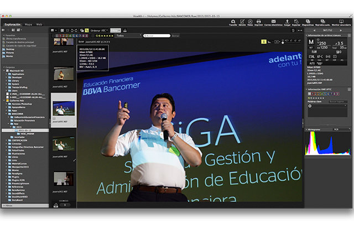Select the BANCOMER folder in tree

point(17,114)
